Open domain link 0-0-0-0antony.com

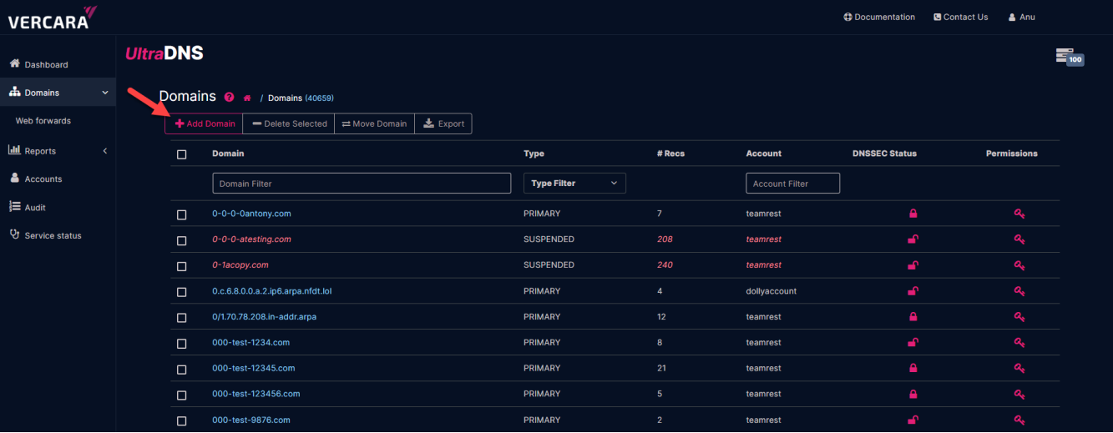point(251,214)
